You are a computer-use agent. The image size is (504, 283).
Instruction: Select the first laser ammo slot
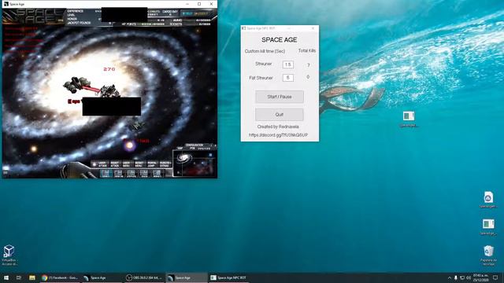[106, 174]
